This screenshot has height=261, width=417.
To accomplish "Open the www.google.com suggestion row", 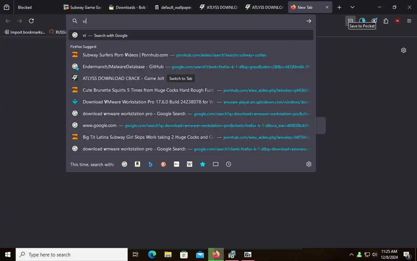I will [191, 125].
